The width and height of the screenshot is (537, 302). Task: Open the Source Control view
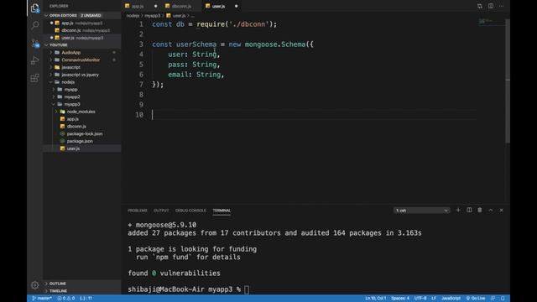(35, 43)
